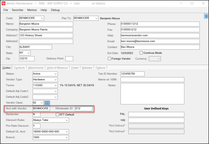Image resolution: width=209 pixels, height=144 pixels.
Task: Open the Debug menu
Action: (55, 10)
